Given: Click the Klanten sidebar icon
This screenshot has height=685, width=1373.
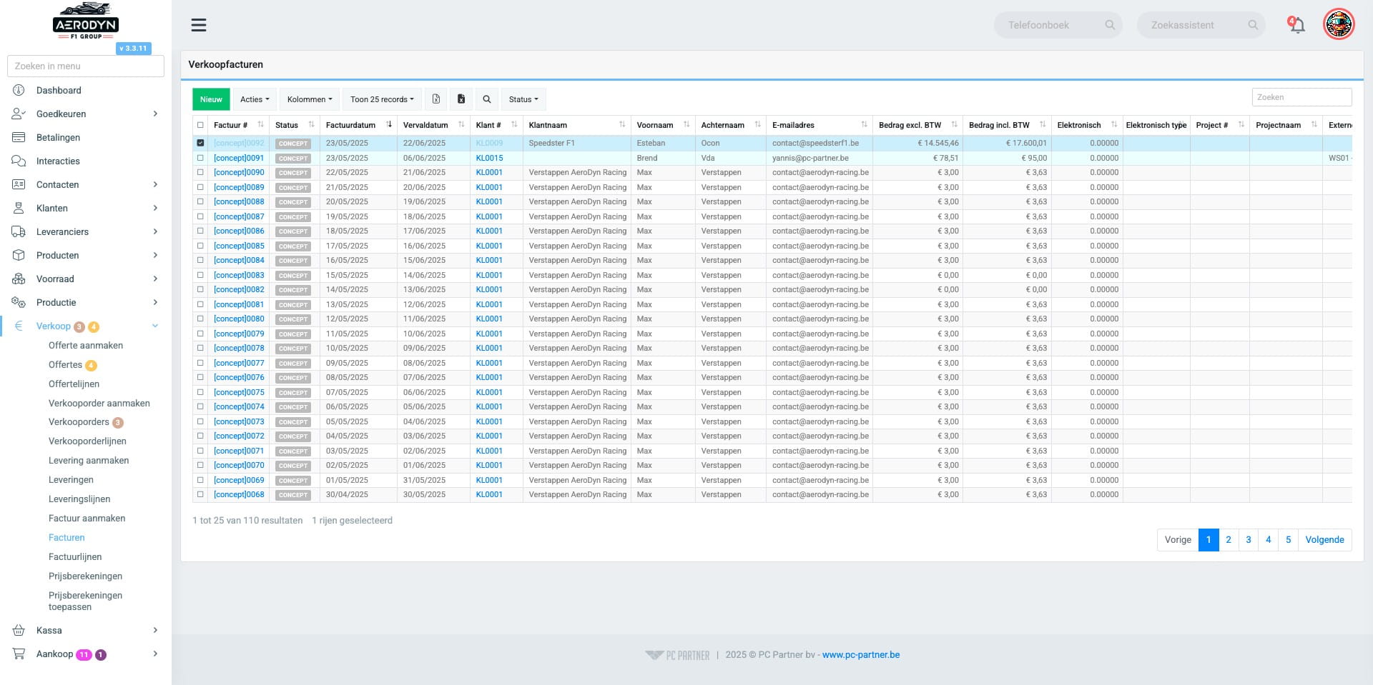Looking at the screenshot, I should [19, 208].
